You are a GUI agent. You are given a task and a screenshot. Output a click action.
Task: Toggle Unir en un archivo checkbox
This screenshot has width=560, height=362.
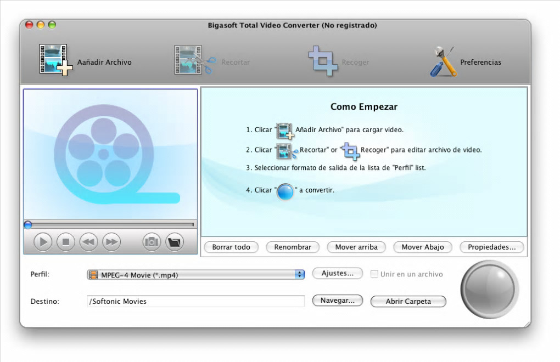click(374, 274)
